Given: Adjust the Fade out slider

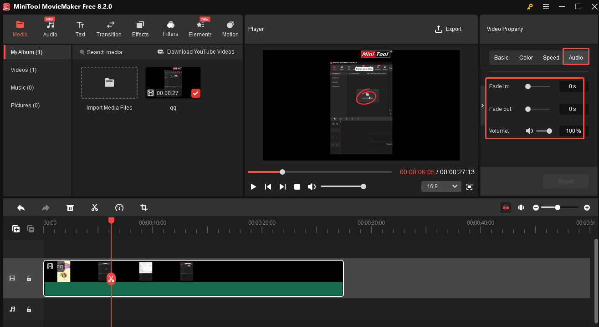Looking at the screenshot, I should tap(538, 109).
